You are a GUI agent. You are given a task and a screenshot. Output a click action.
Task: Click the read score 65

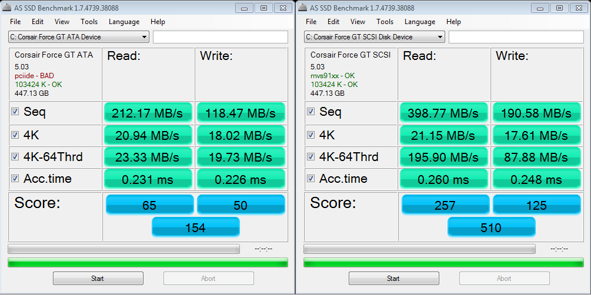pyautogui.click(x=149, y=205)
